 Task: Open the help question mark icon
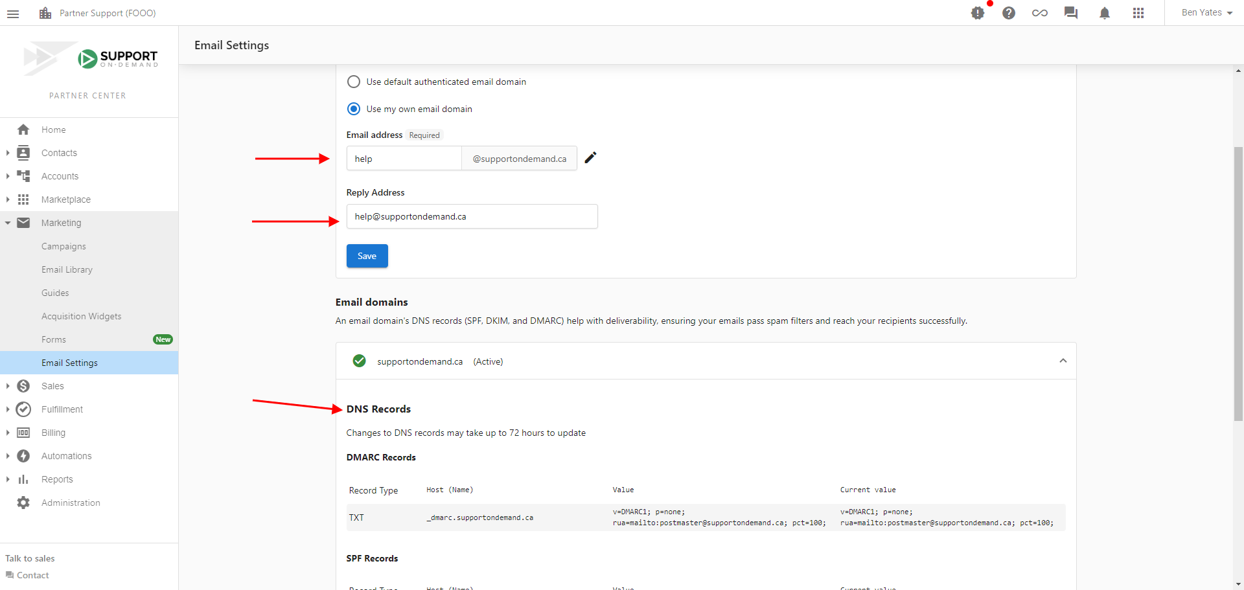pos(1009,13)
